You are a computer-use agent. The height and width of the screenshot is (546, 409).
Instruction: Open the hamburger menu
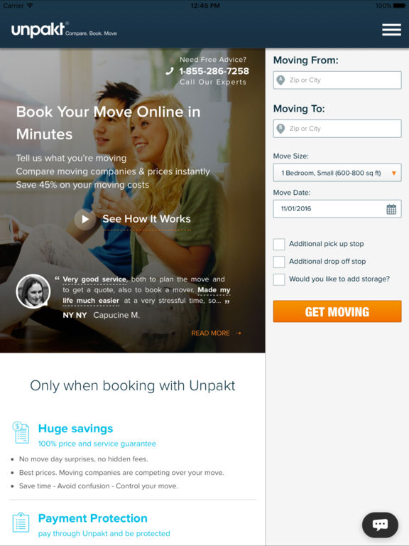(x=391, y=30)
